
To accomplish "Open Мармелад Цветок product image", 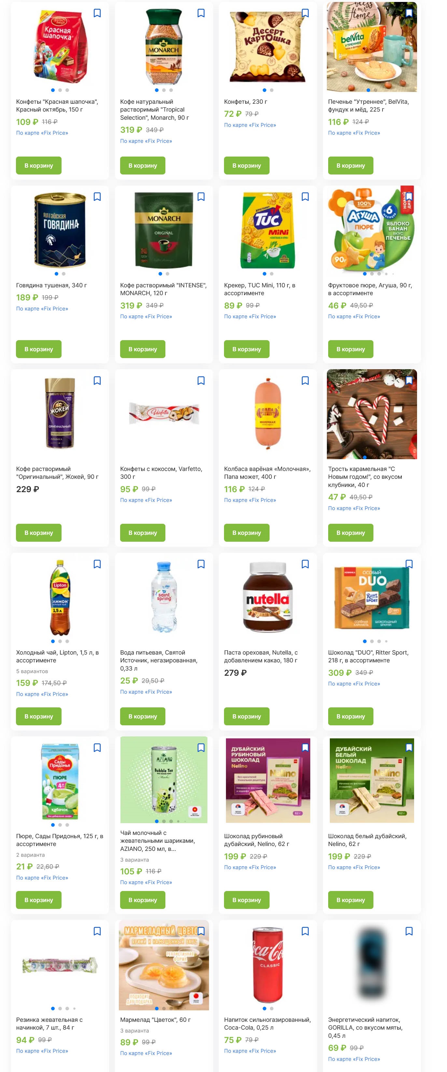I will pyautogui.click(x=164, y=965).
